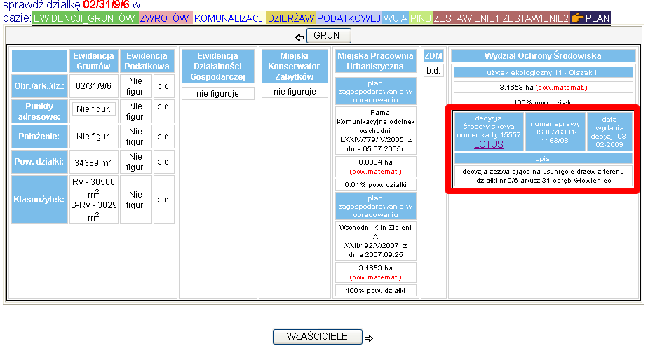Click the right arrow icon beside WŁAŚCICIELE
The height and width of the screenshot is (346, 648).
(369, 338)
